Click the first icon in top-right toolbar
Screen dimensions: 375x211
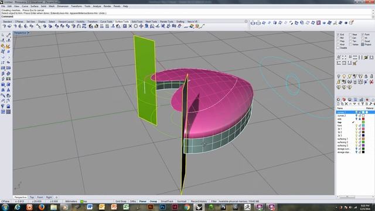(253, 23)
